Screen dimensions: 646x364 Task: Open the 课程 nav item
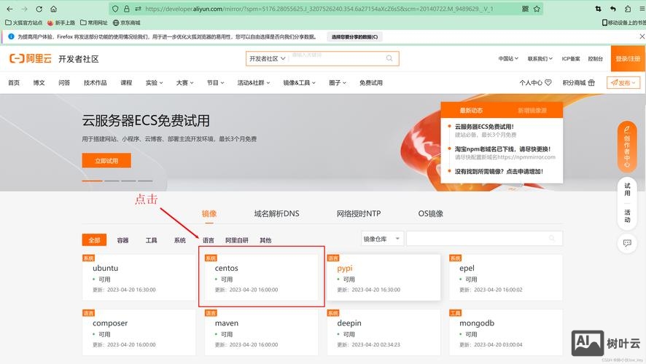point(126,83)
